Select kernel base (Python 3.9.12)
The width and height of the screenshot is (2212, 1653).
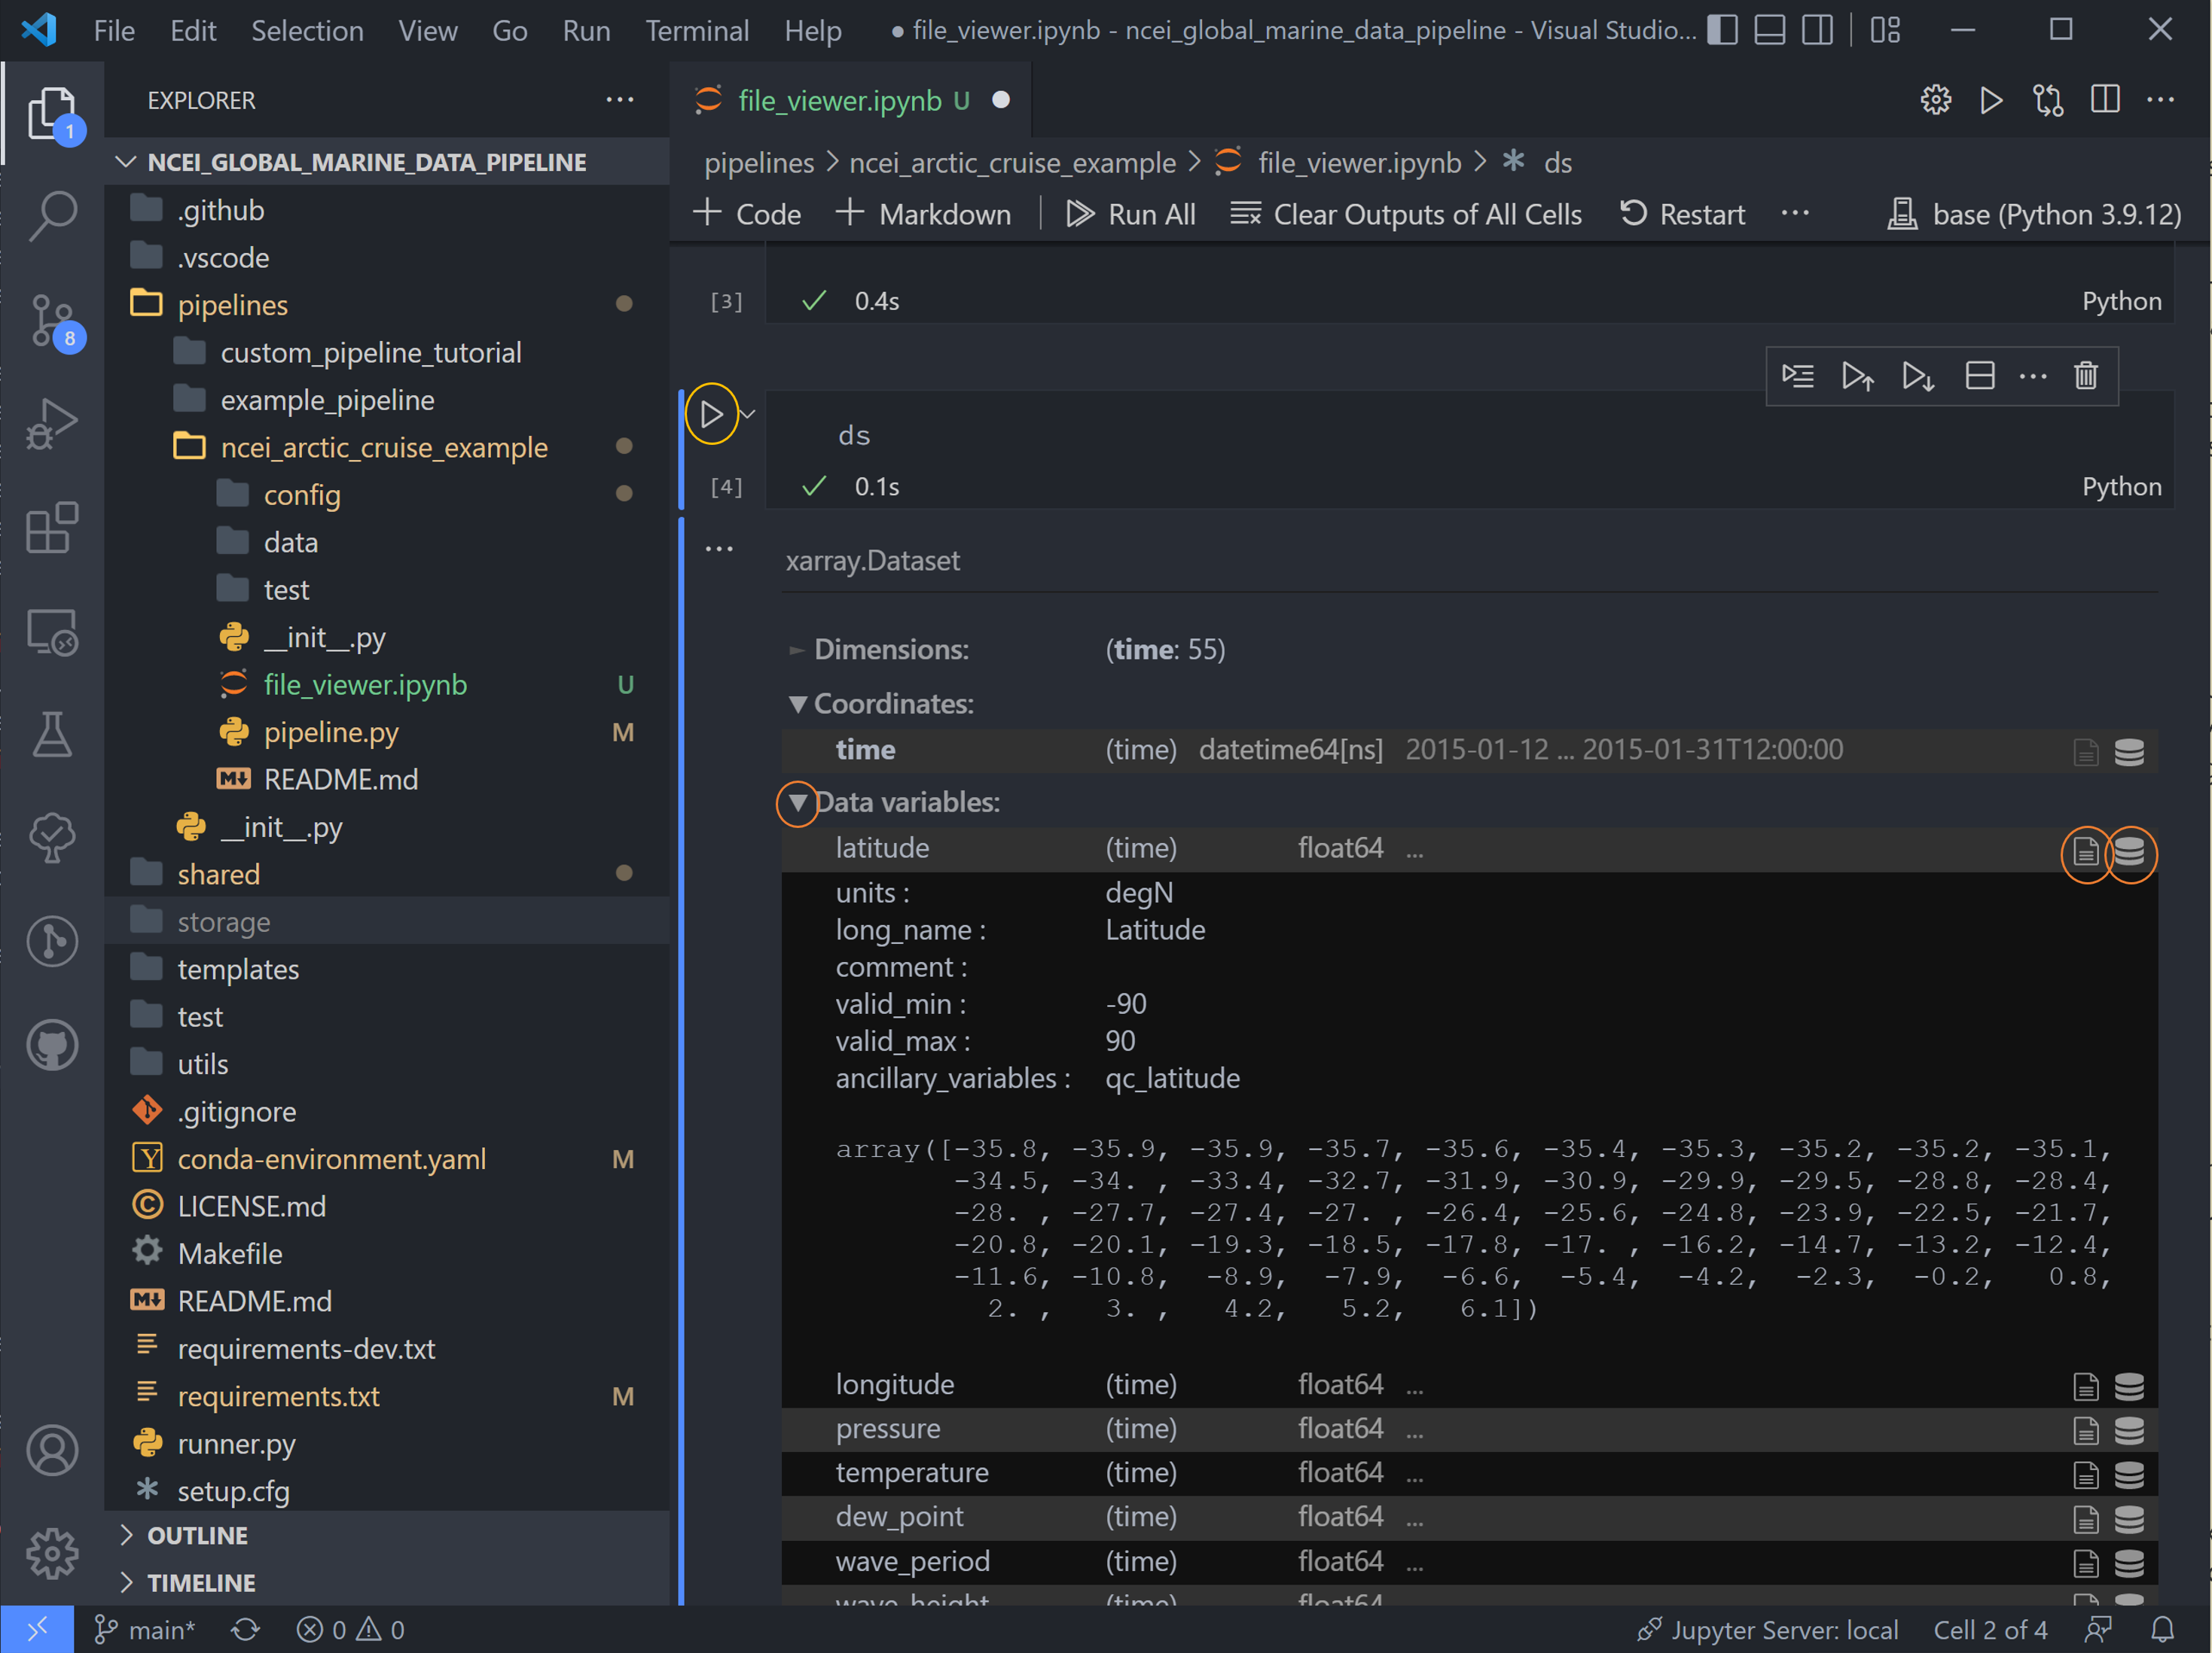point(2034,214)
